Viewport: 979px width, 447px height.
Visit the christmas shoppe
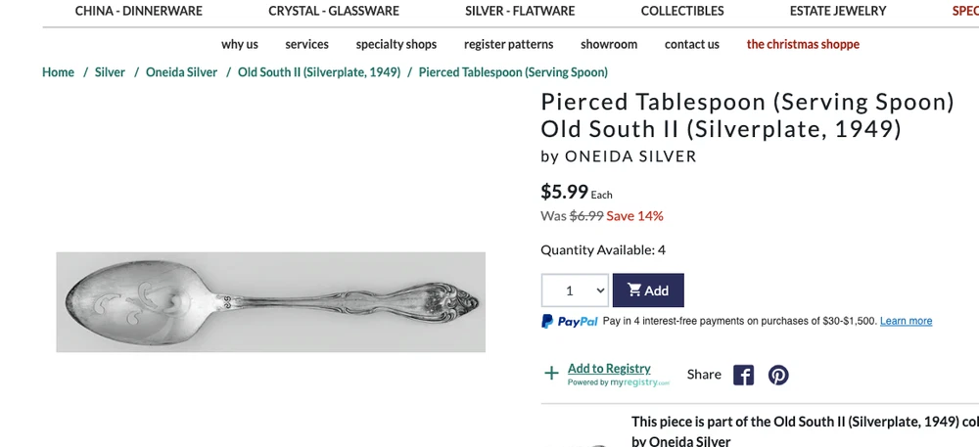click(x=803, y=44)
